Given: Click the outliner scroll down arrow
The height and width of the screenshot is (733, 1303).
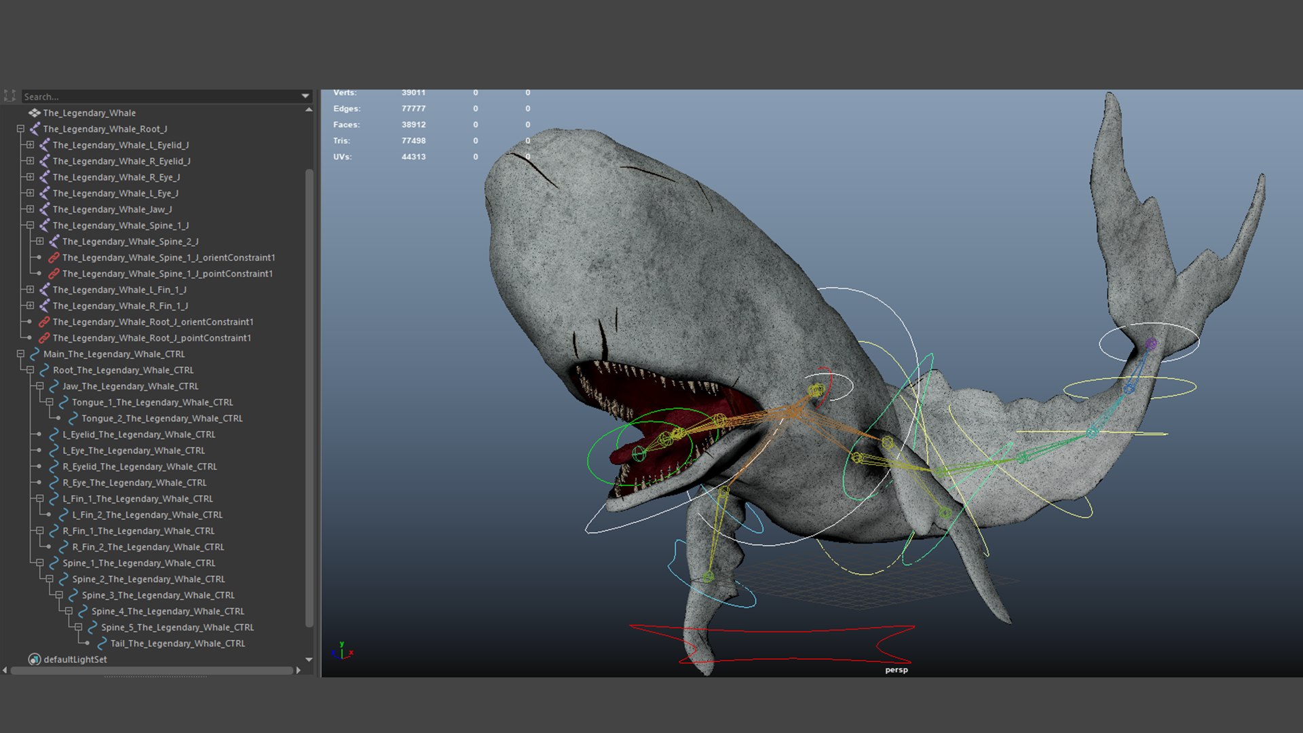Looking at the screenshot, I should tap(309, 659).
